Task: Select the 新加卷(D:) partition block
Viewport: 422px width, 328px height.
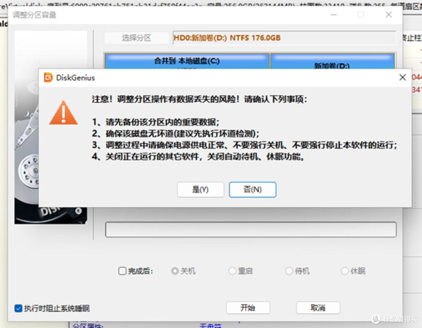Action: 333,61
